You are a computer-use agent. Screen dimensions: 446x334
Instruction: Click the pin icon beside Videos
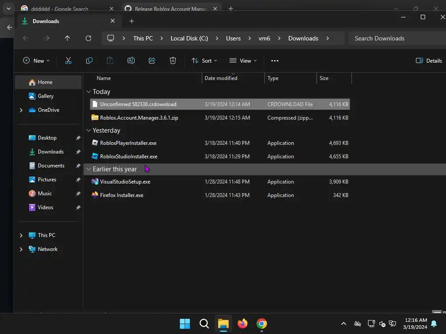pos(78,207)
